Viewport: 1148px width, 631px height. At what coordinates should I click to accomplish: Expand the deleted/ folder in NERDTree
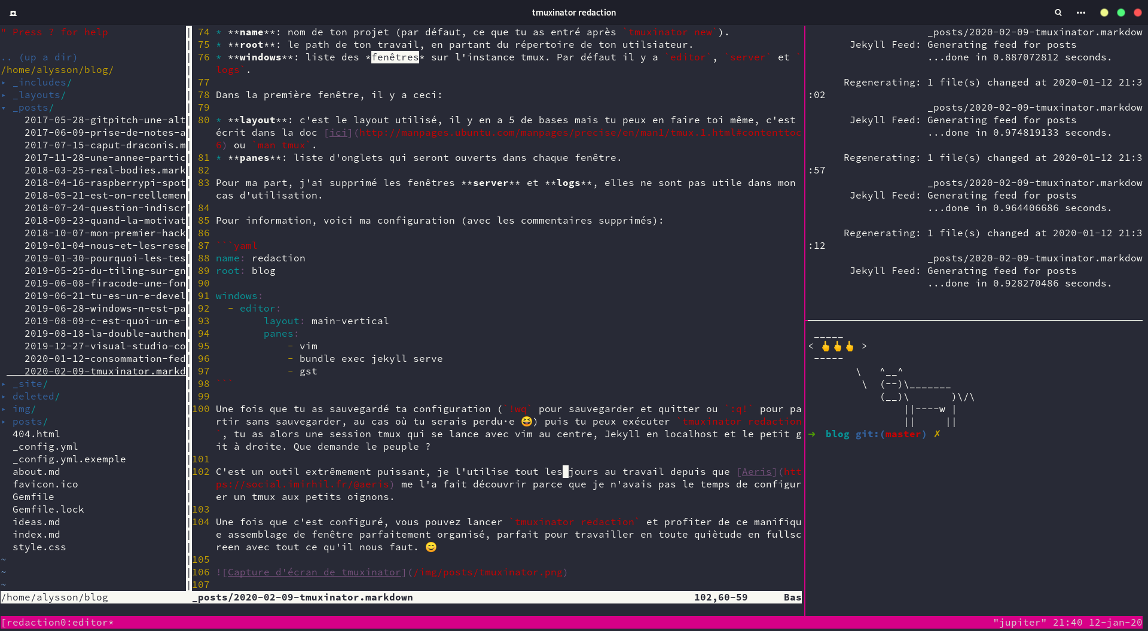[x=36, y=397]
